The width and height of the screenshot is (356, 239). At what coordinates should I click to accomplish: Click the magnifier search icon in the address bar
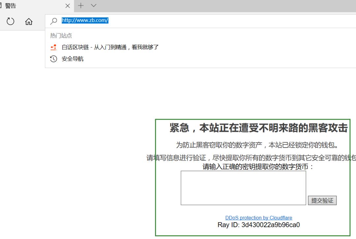[x=53, y=21]
